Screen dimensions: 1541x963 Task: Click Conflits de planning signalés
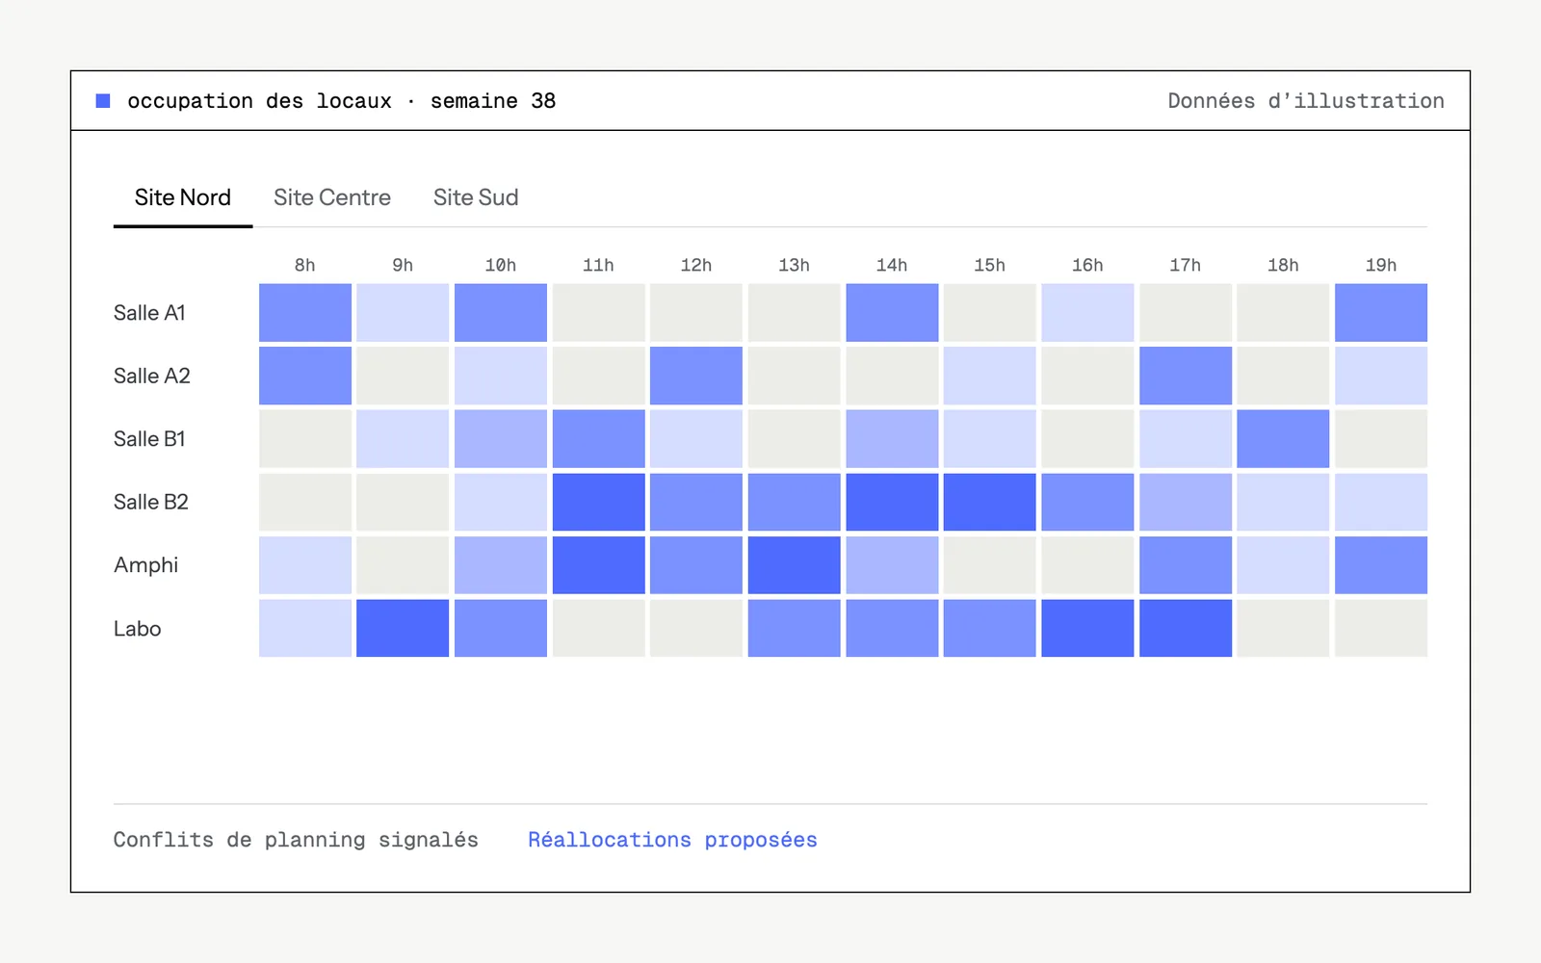tap(296, 840)
